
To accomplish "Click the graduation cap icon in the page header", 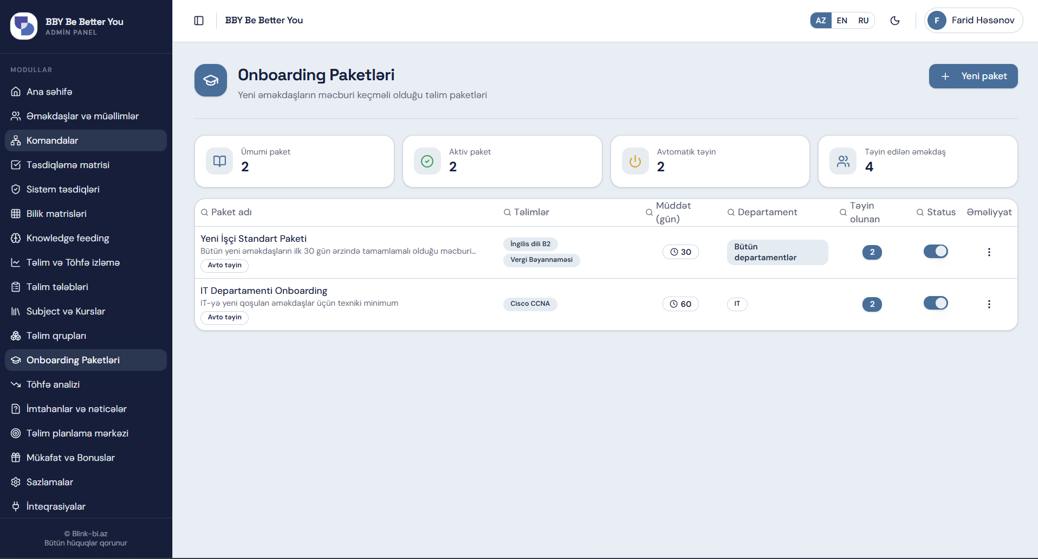I will coord(211,80).
